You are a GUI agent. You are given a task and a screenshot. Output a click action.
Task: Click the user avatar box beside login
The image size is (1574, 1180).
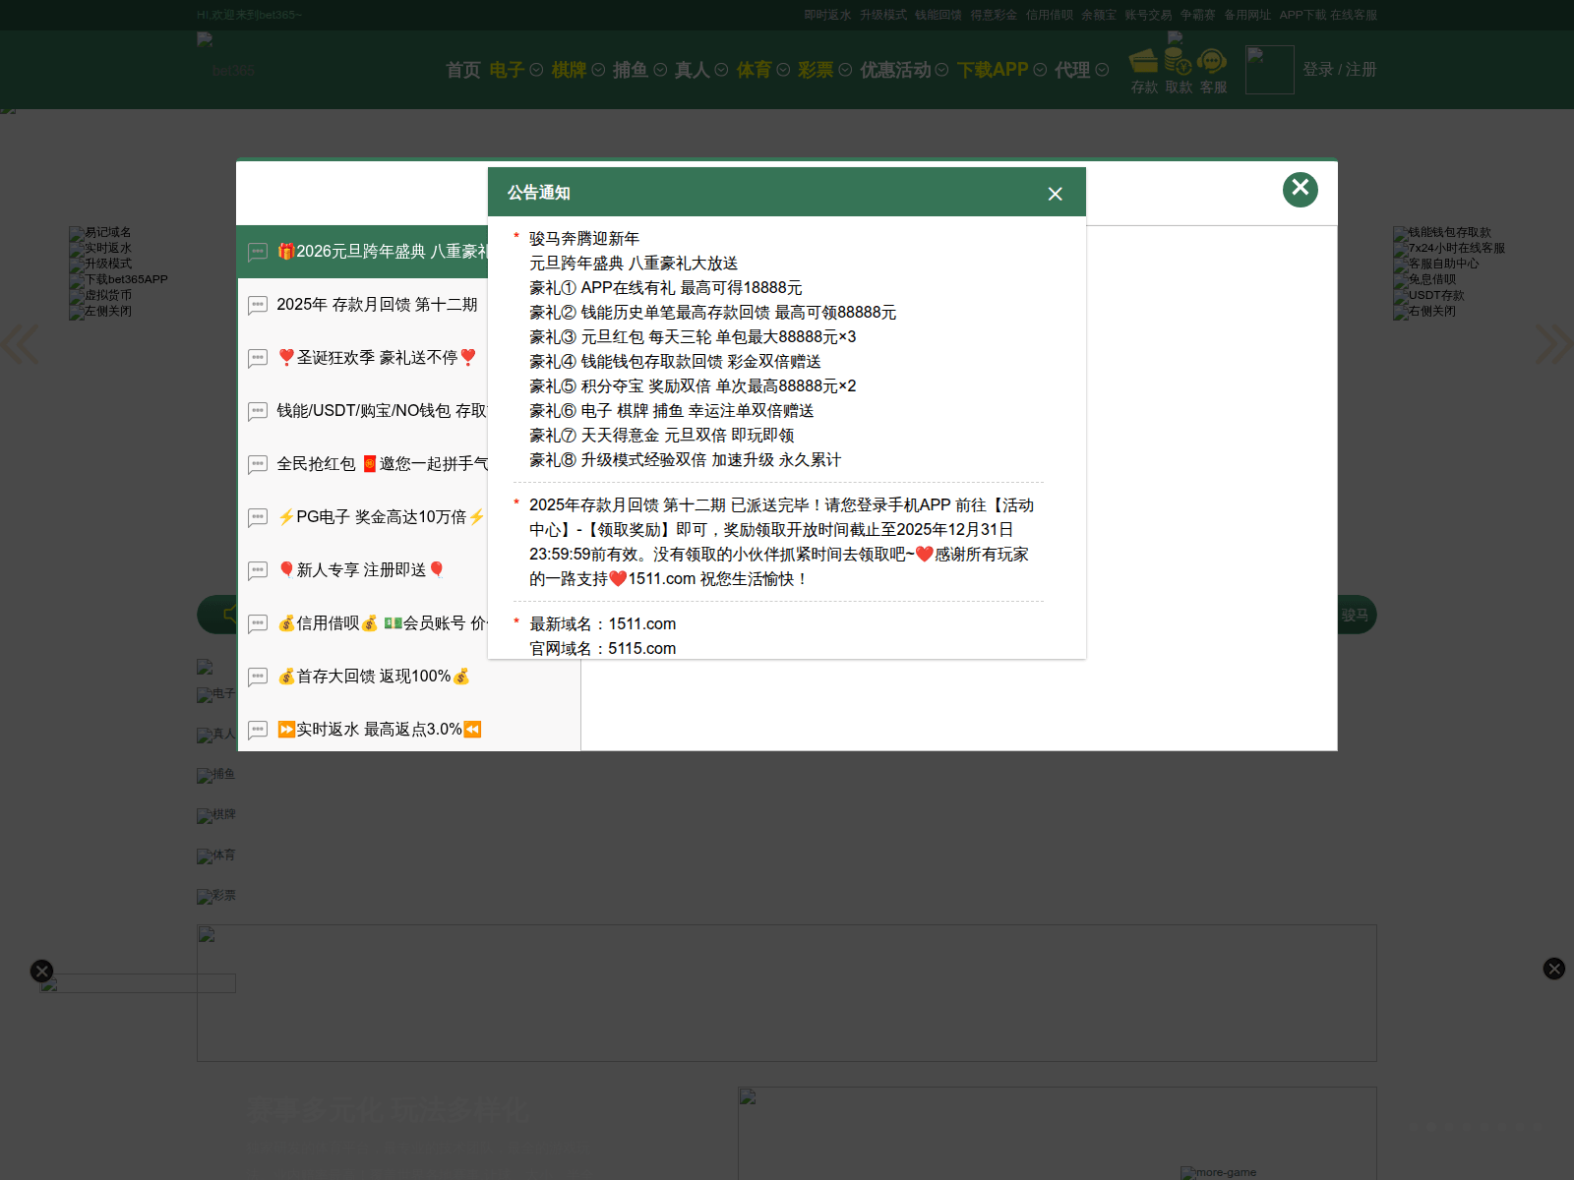click(x=1269, y=70)
